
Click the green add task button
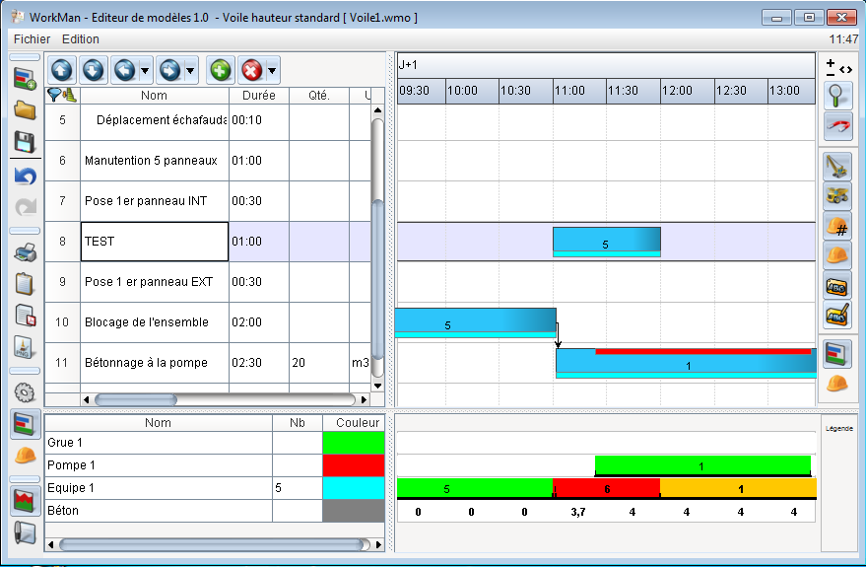pyautogui.click(x=220, y=70)
